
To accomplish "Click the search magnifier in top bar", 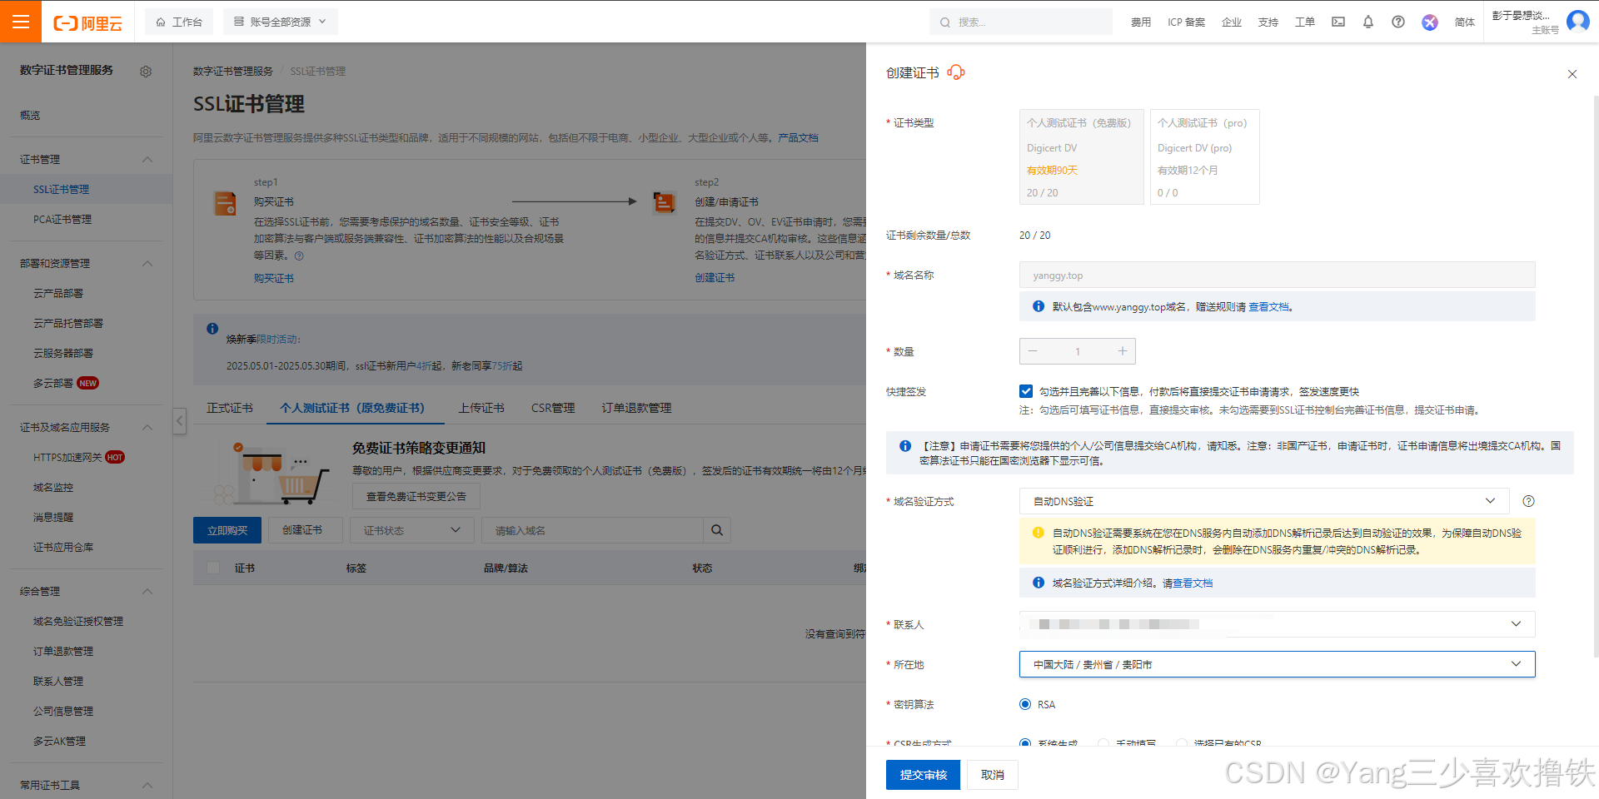I will pos(945,22).
